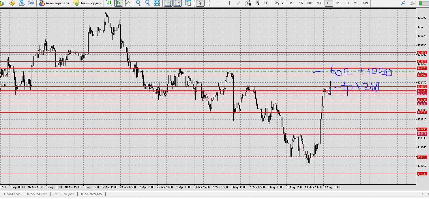This screenshot has height=199, width=429.
Task: Switch timeframe to M15
Action: coord(310,3)
